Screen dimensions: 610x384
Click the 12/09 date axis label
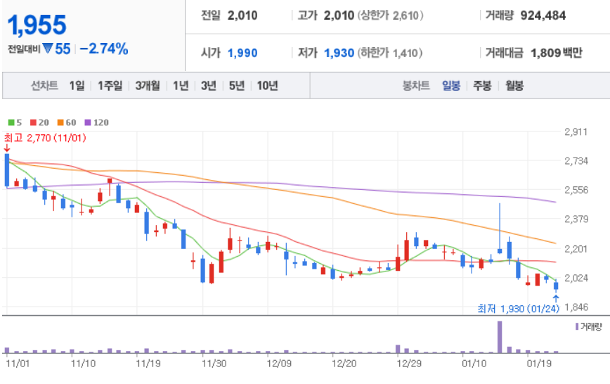[279, 364]
